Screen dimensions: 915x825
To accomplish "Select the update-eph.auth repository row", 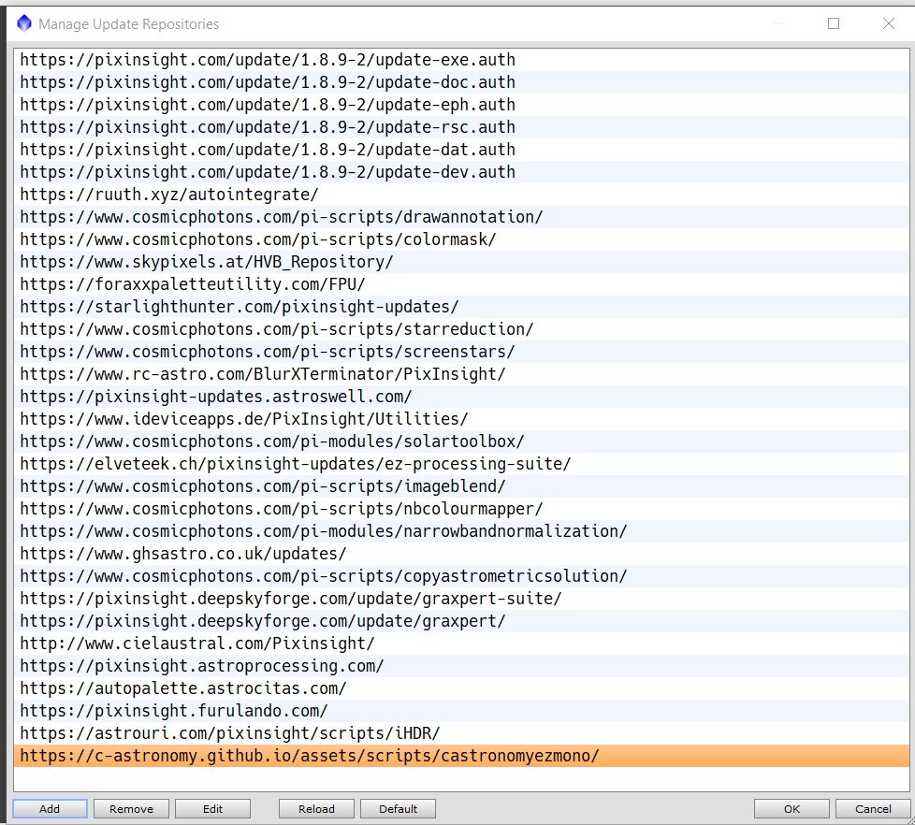I will [461, 105].
